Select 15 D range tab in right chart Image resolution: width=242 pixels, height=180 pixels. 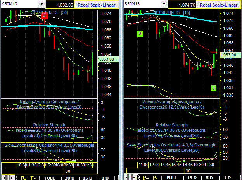(192, 178)
